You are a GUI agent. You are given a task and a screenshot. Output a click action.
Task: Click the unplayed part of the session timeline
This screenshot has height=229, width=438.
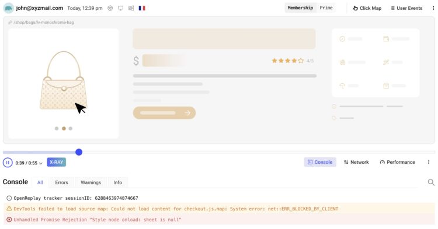pos(259,152)
